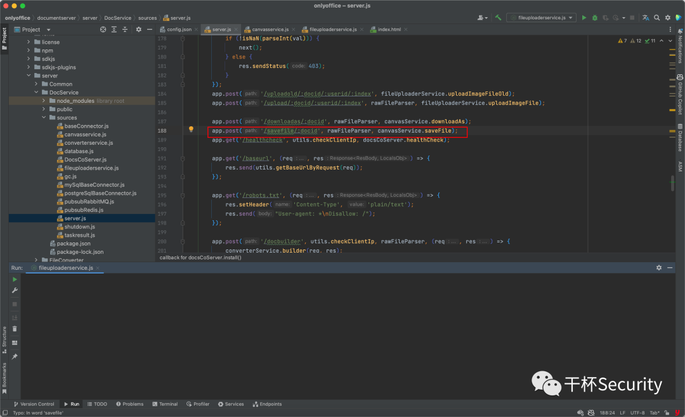Rerun configuration in Run tool window
This screenshot has width=685, height=417.
[15, 279]
